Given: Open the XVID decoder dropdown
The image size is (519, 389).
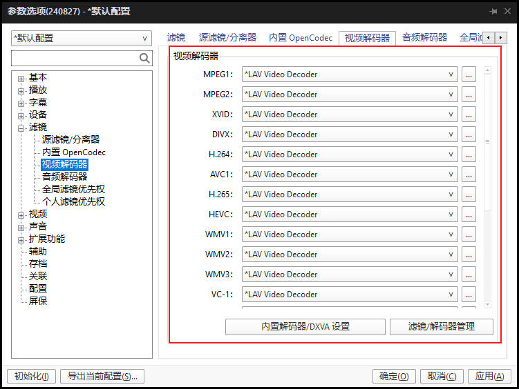Looking at the screenshot, I should click(350, 114).
